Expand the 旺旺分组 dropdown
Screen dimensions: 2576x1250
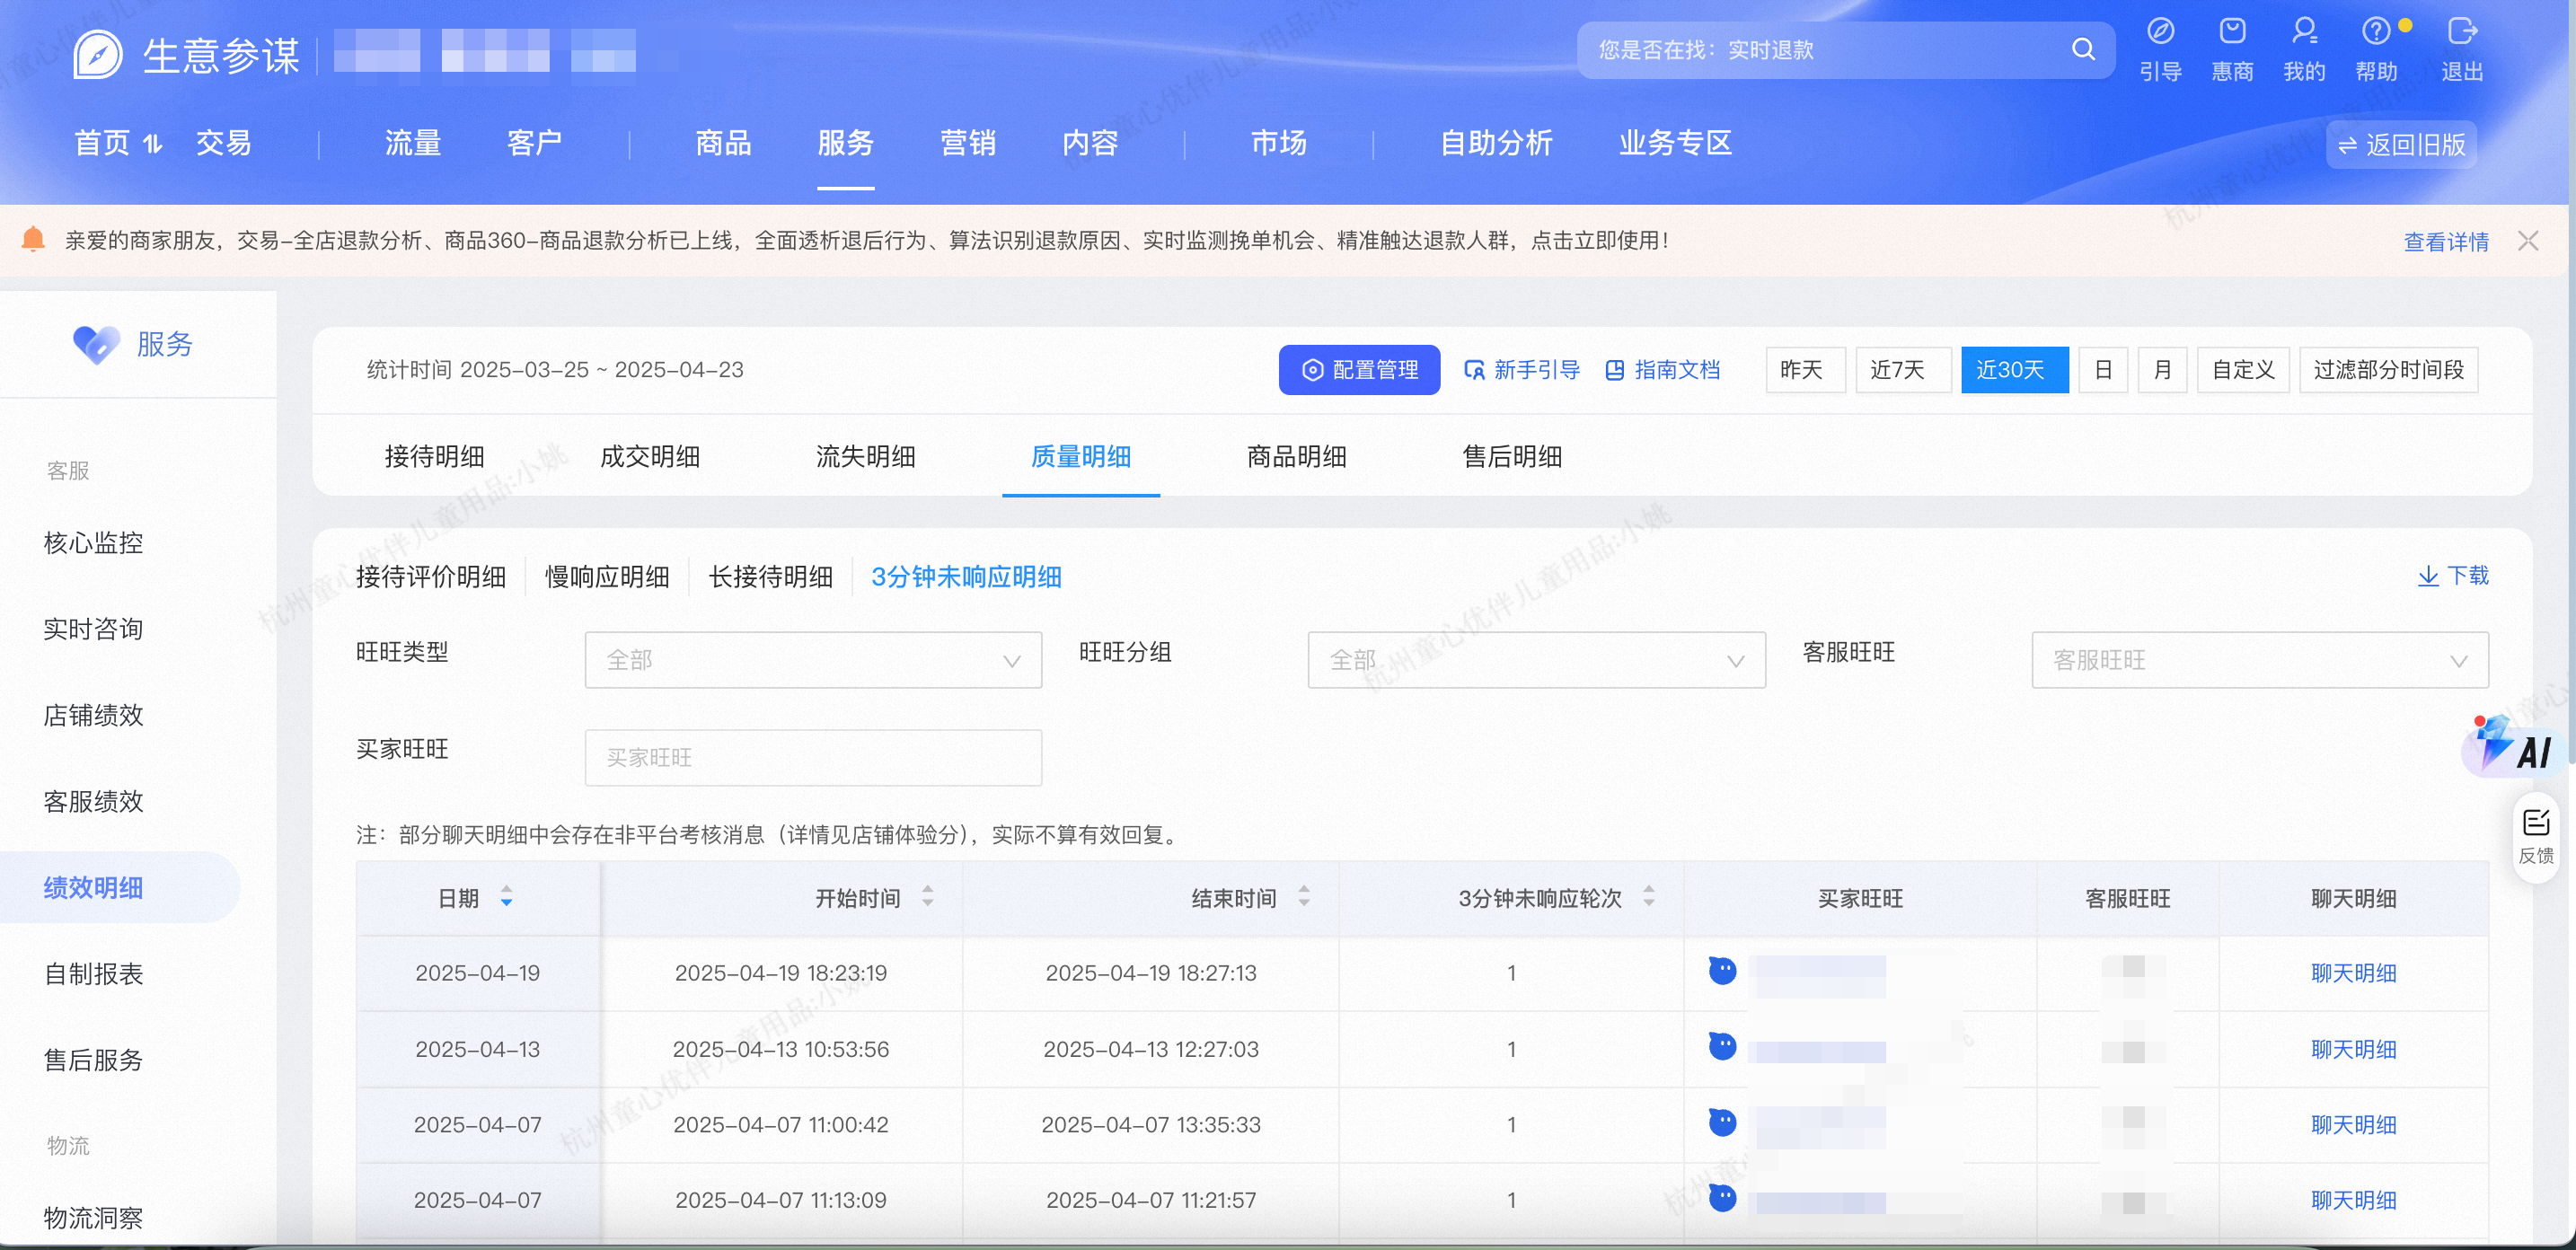1535,660
